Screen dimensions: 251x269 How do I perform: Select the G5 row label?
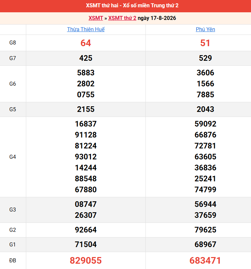[x=13, y=109]
